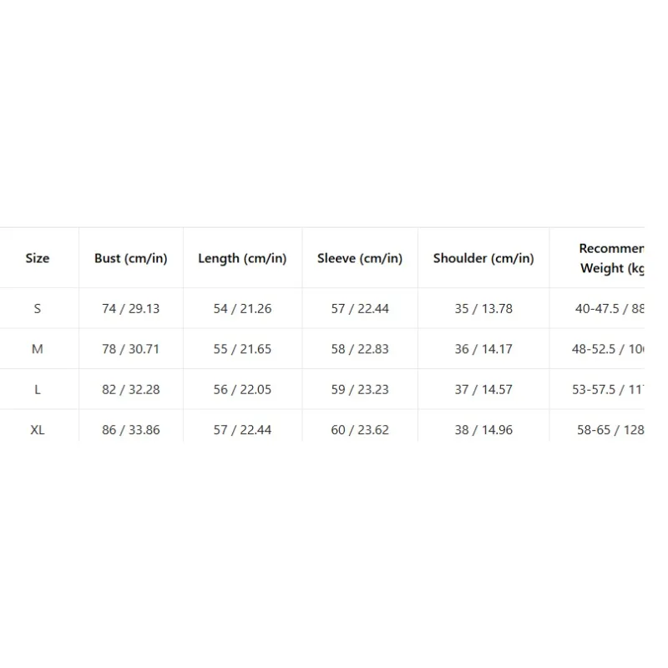Select length value 56 / 22.05
668x668 pixels.
pyautogui.click(x=242, y=389)
